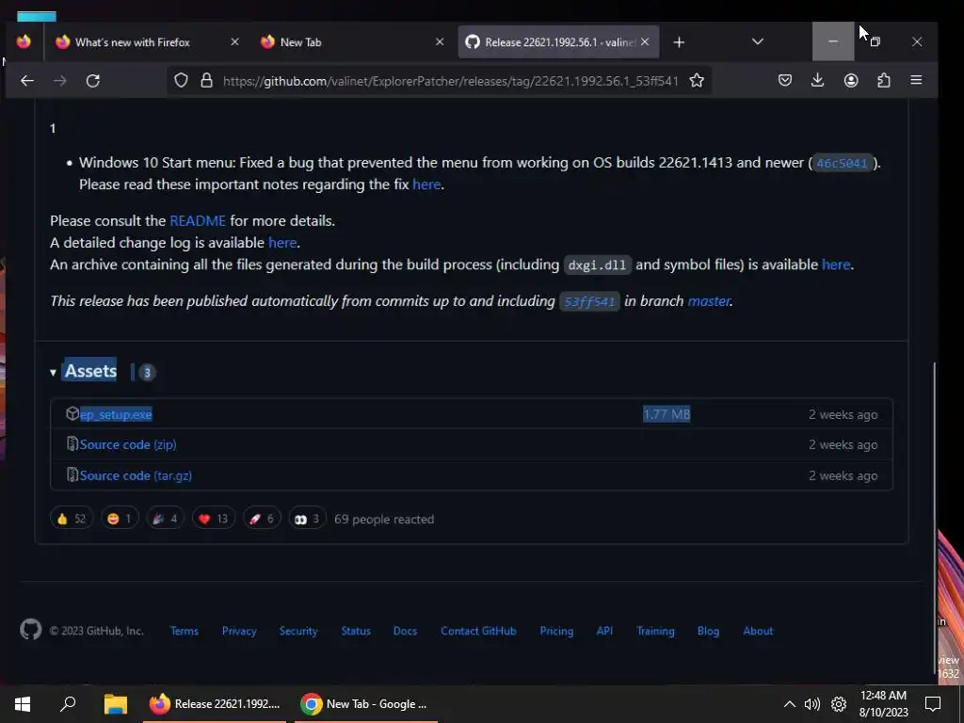Open the extensions puzzle icon
The image size is (964, 723).
point(883,80)
